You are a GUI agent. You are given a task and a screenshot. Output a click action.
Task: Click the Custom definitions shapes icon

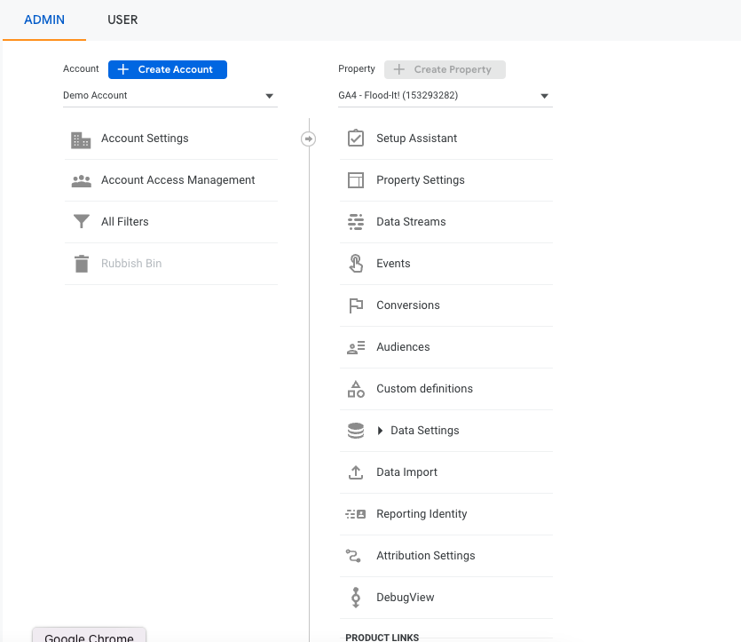356,389
